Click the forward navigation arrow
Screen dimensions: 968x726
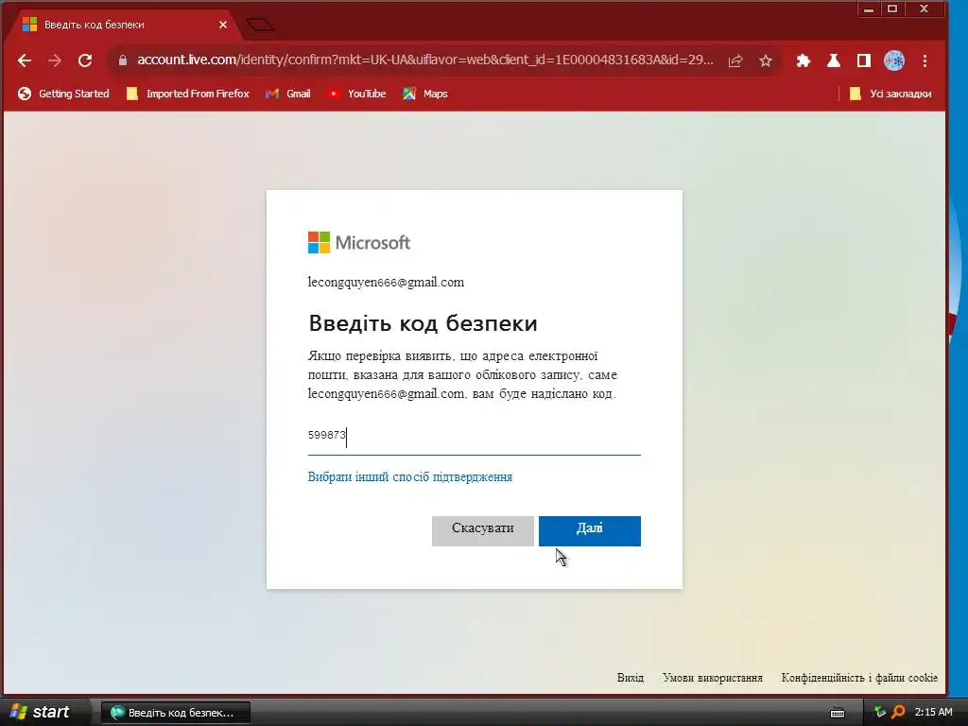(54, 60)
